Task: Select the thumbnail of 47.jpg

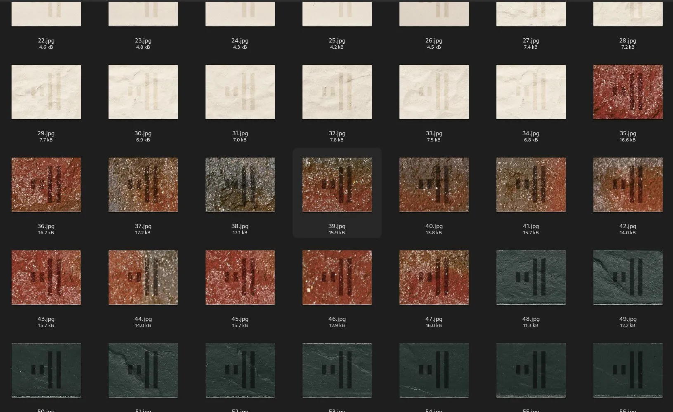Action: click(x=434, y=278)
